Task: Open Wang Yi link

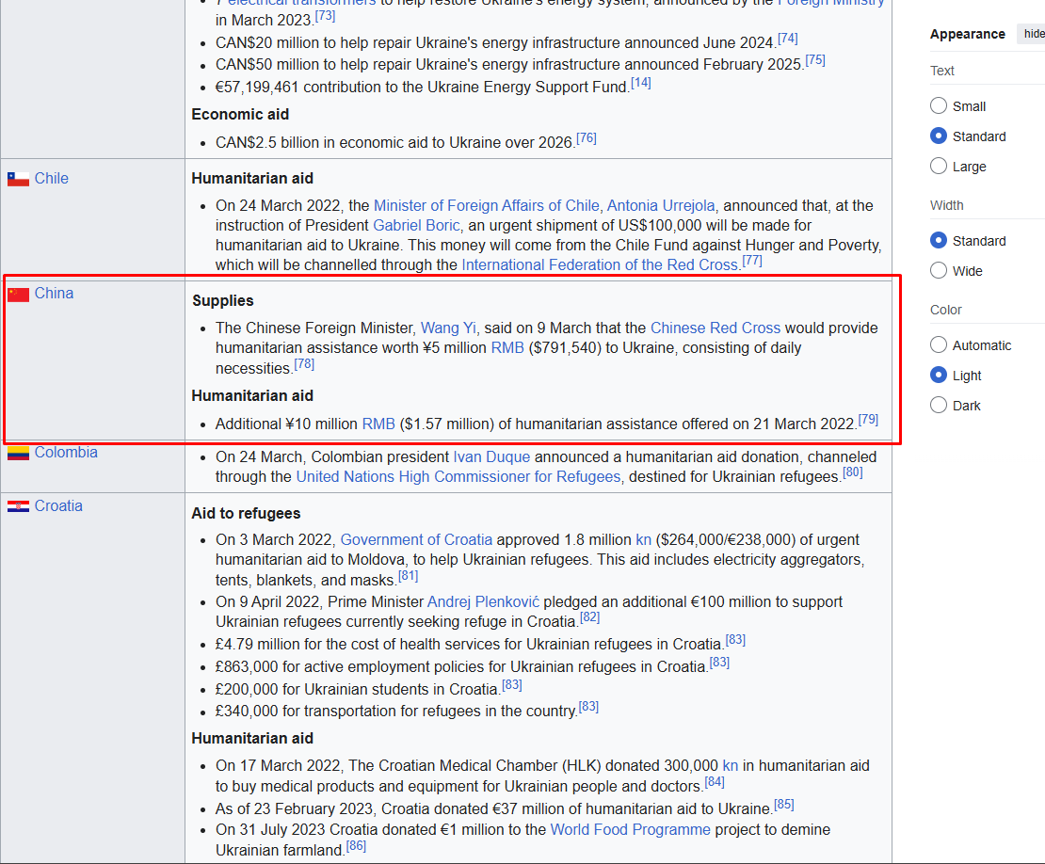Action: pos(448,328)
